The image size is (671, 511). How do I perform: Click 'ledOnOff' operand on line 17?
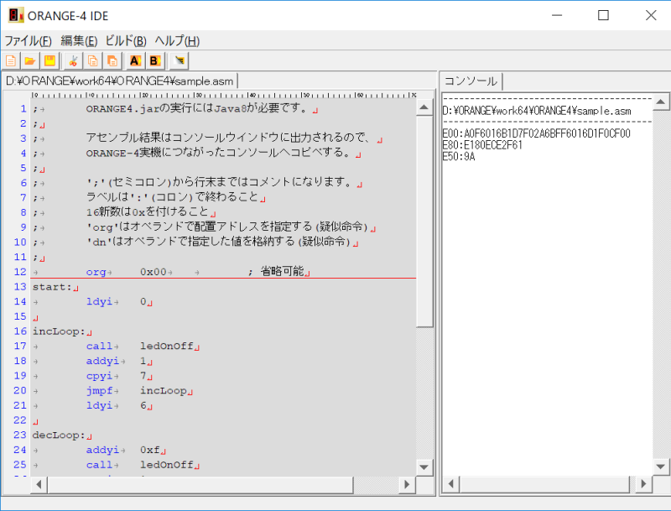(x=166, y=347)
